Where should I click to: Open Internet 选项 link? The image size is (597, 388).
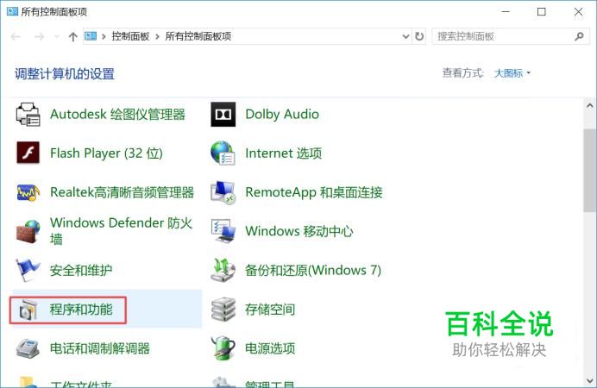coord(284,153)
